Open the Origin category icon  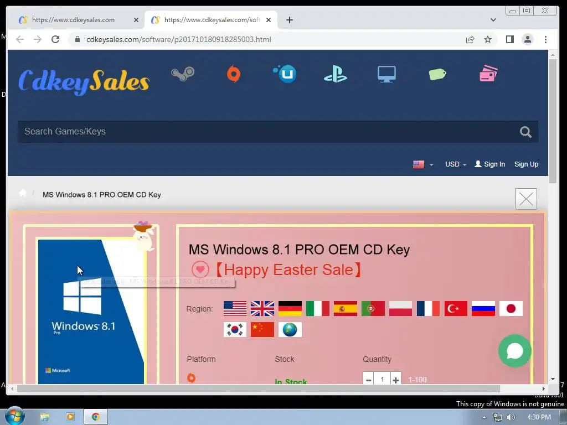pyautogui.click(x=234, y=74)
